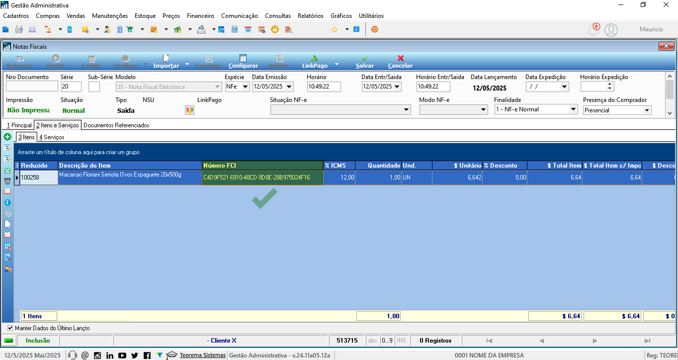Click the trash can icon in left sidebar
The image size is (678, 360).
coord(7,180)
